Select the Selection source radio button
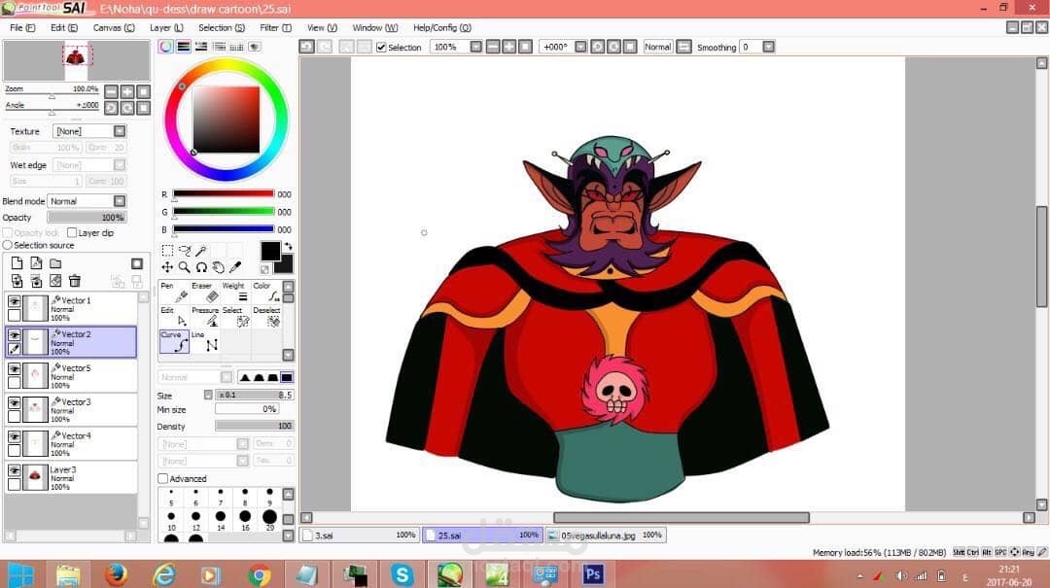This screenshot has height=588, width=1050. (x=8, y=245)
